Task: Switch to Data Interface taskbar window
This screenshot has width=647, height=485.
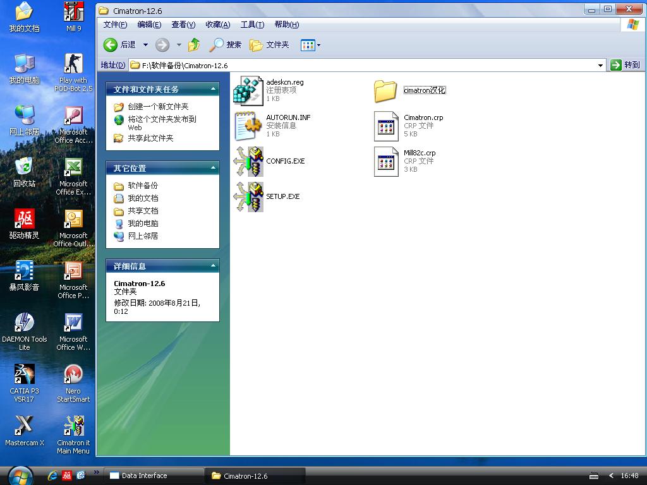Action: 154,476
